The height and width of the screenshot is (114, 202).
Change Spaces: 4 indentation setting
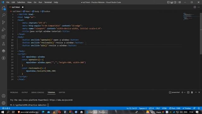[x=143, y=108]
